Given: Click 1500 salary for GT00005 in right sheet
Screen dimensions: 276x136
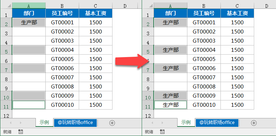Looking at the screenshot, I should [x=237, y=59].
